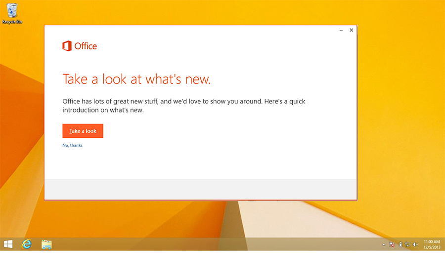Open the network tray icon

407,244
